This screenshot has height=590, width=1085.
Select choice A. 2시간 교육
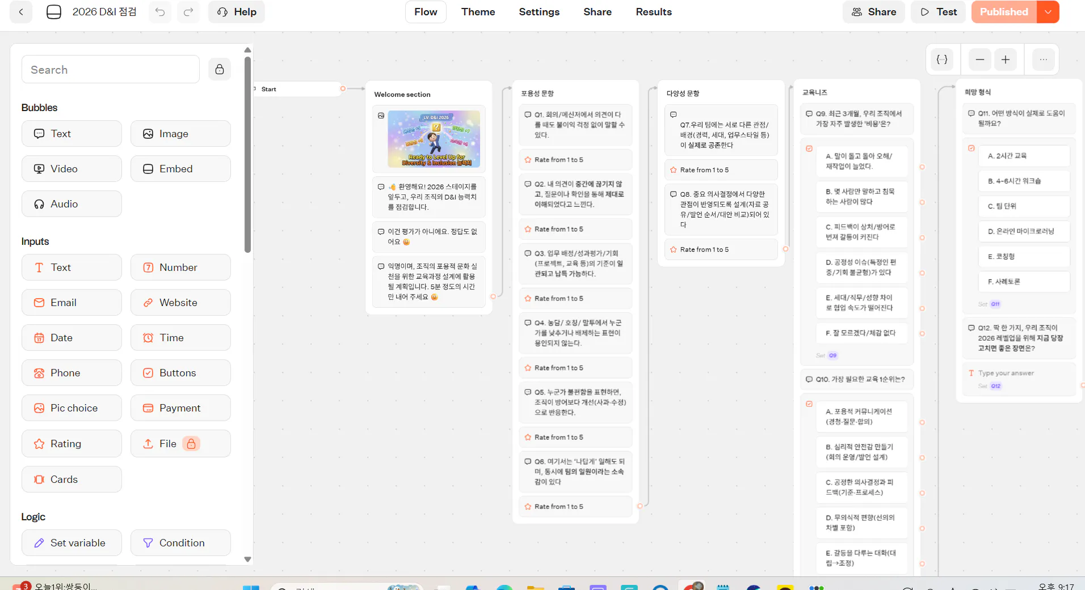pos(1024,156)
